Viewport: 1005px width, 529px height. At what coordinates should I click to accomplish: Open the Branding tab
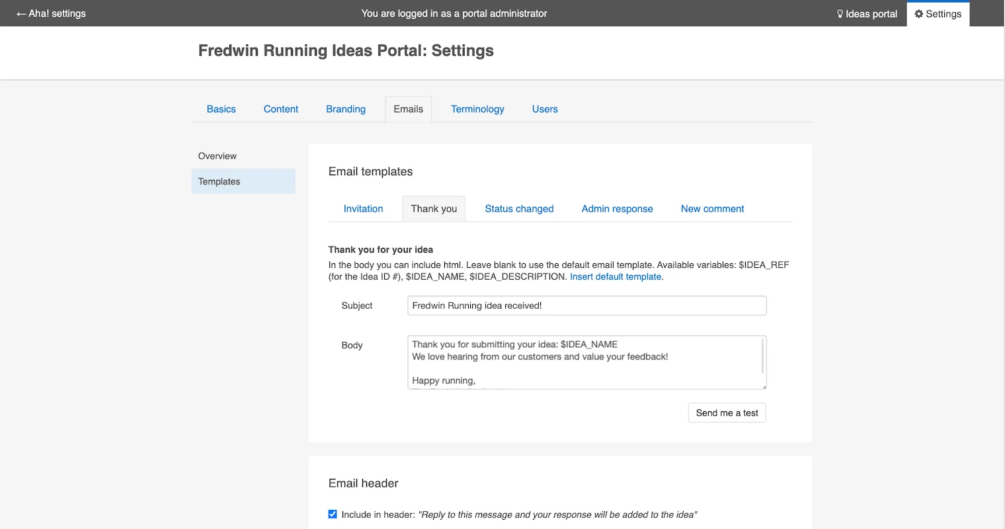(x=345, y=109)
